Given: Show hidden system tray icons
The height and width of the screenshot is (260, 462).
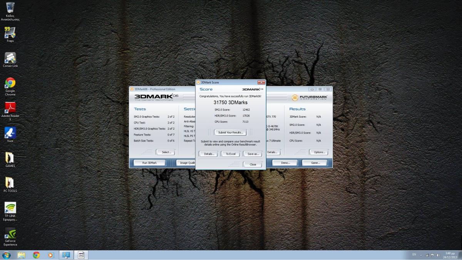Looking at the screenshot, I should (421, 255).
